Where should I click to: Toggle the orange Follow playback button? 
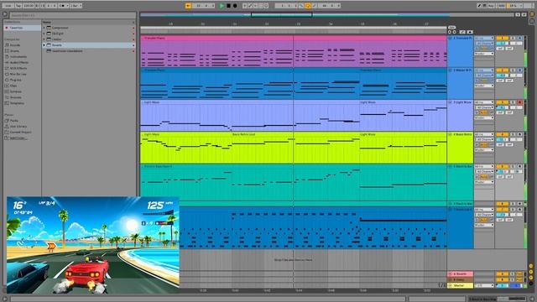[x=188, y=6]
